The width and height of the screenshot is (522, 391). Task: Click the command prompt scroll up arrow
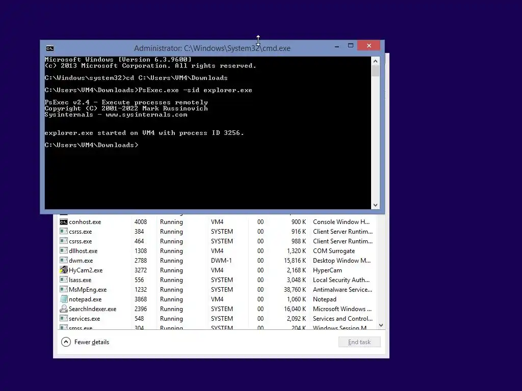[376, 61]
